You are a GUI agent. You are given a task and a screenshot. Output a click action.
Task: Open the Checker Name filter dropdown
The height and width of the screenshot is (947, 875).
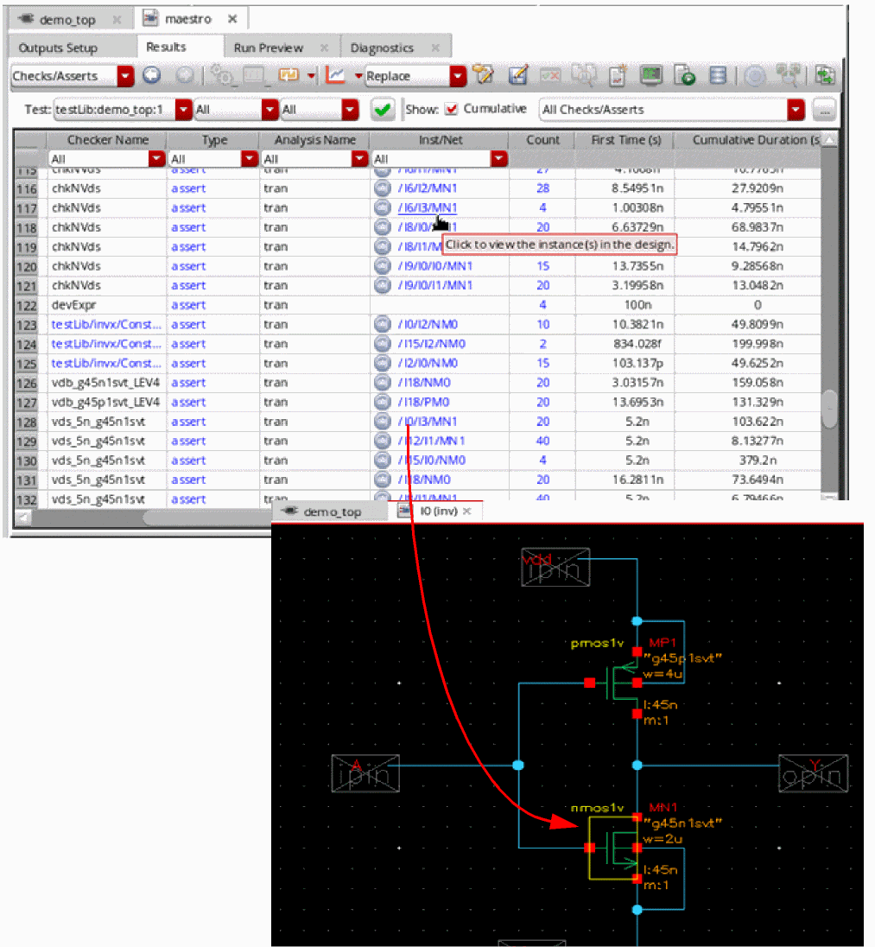click(x=156, y=159)
